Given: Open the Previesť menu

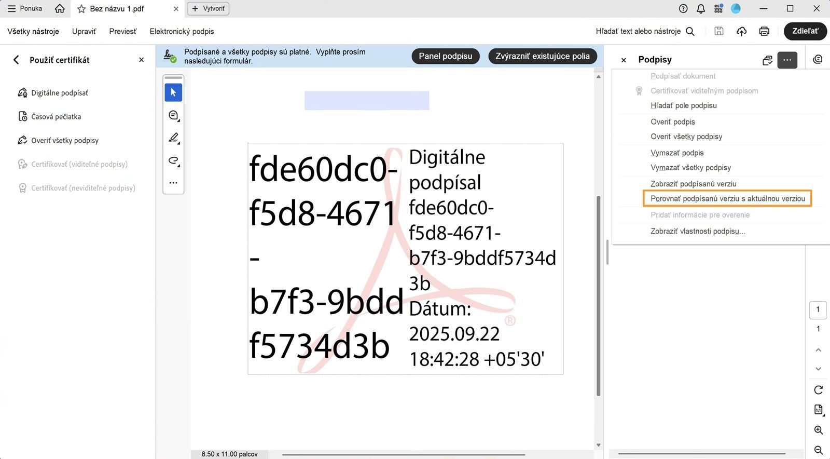Looking at the screenshot, I should [x=123, y=31].
